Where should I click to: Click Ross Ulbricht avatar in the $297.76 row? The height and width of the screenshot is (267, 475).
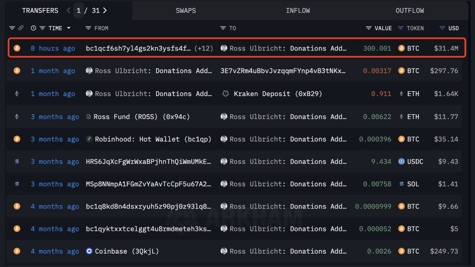[x=89, y=70]
